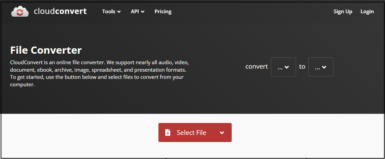Screen dimensions: 385x159
Task: Open the source format dropdown after convert
Action: point(283,67)
